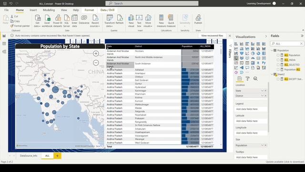Click the Cut command
The width and height of the screenshot is (305, 172).
(x=14, y=16)
